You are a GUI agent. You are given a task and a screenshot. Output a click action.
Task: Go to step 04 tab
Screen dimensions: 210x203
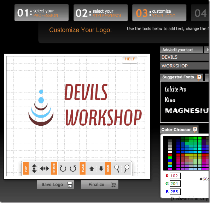(x=200, y=13)
